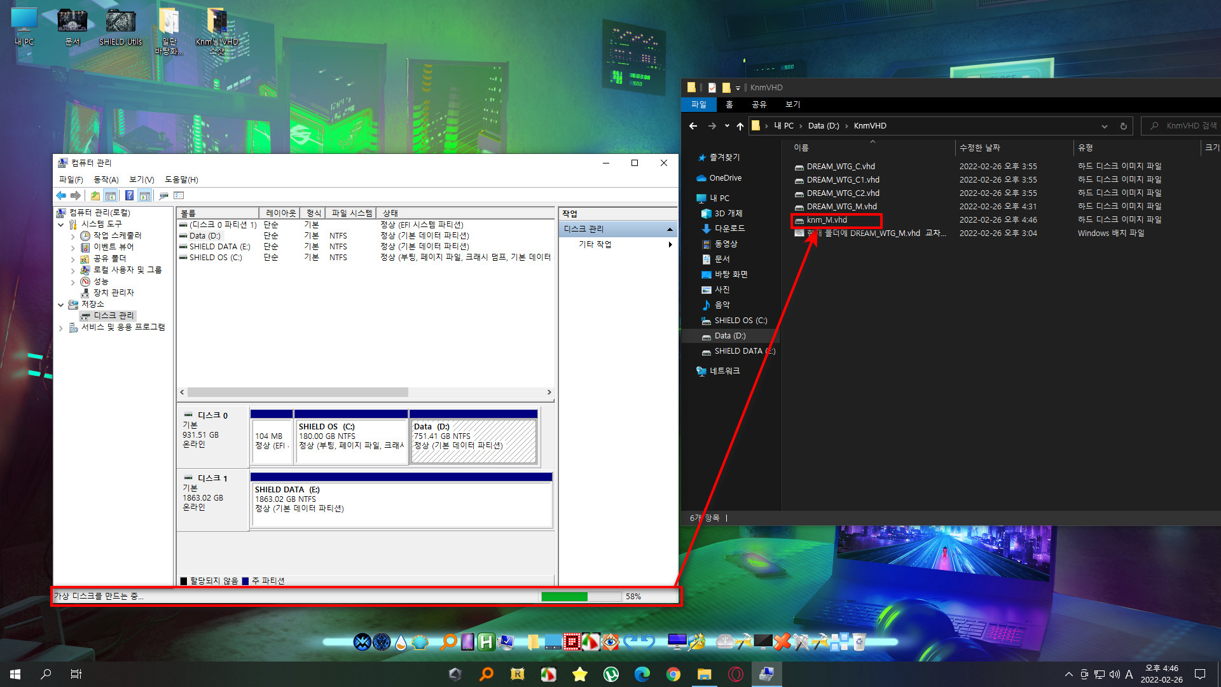Click Explorer Back navigation arrow
The image size is (1221, 687).
tap(693, 126)
